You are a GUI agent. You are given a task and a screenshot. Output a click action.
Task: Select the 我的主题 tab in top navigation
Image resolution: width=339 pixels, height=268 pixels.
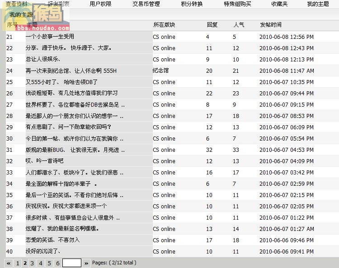click(318, 4)
